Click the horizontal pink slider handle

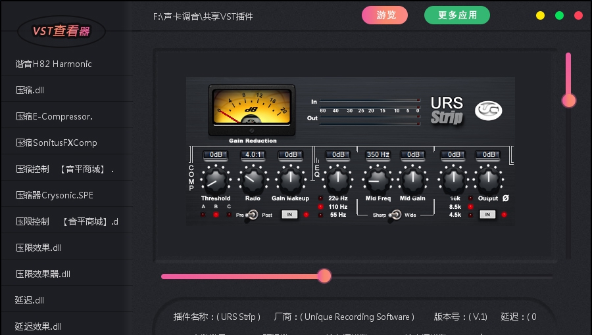pyautogui.click(x=324, y=277)
